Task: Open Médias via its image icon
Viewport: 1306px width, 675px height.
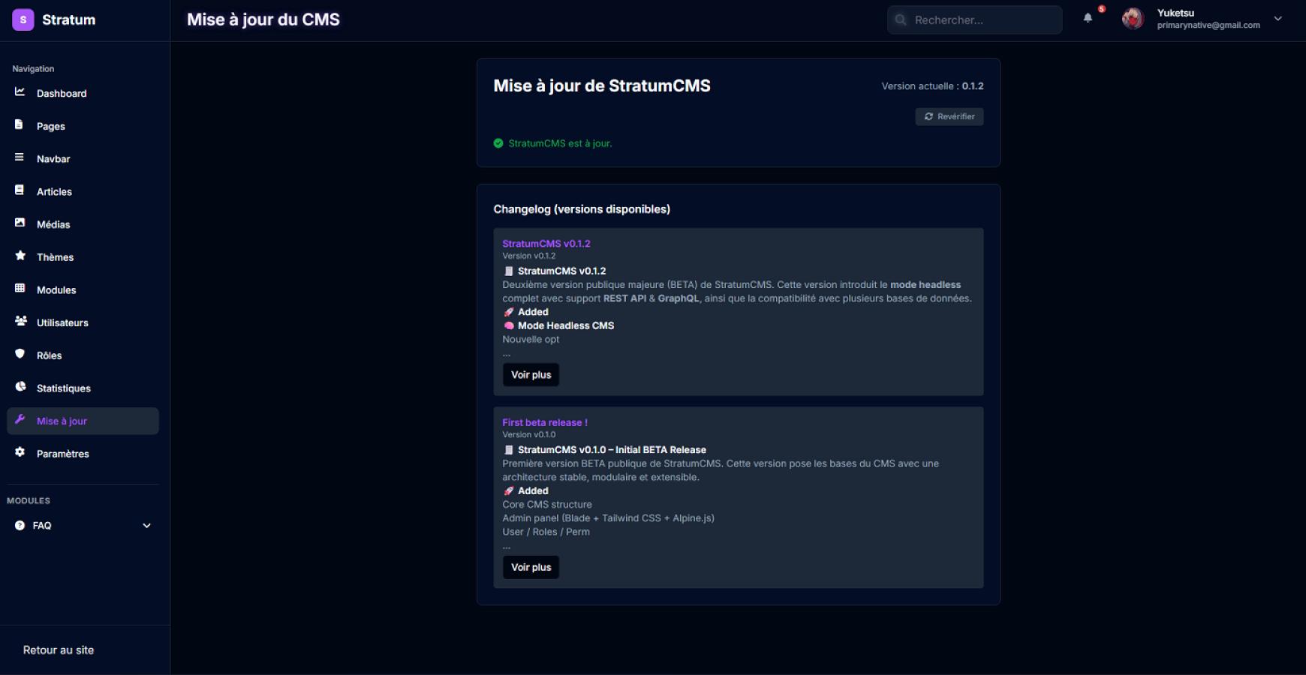Action: 20,223
